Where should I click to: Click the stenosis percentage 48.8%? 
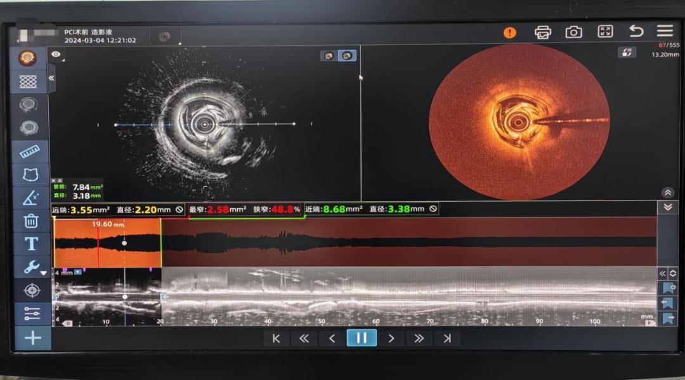point(285,209)
